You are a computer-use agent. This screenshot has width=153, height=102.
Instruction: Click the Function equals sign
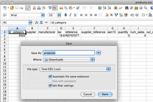46,23
